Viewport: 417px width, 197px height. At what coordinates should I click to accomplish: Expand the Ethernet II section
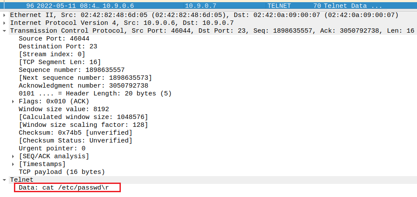[4, 15]
